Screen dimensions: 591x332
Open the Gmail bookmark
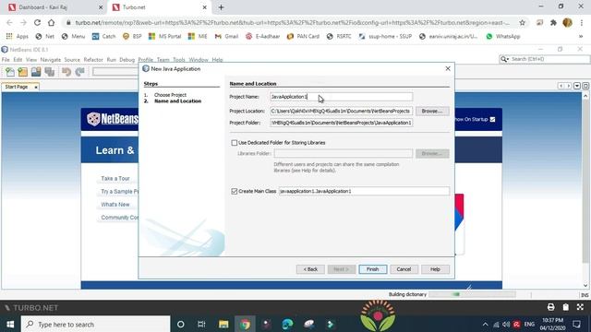coord(226,36)
